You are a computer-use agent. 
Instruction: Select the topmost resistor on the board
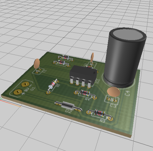click(65, 58)
